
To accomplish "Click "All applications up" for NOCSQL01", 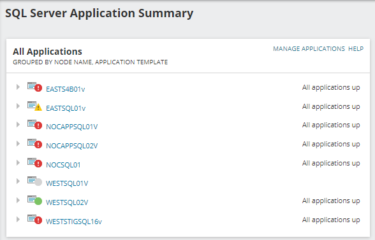I will [x=331, y=164].
